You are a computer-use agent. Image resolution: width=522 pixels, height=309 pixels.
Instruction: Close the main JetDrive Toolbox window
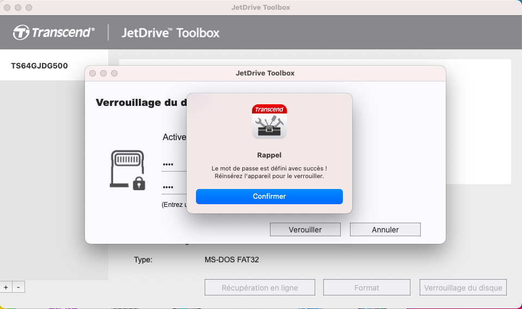point(7,7)
